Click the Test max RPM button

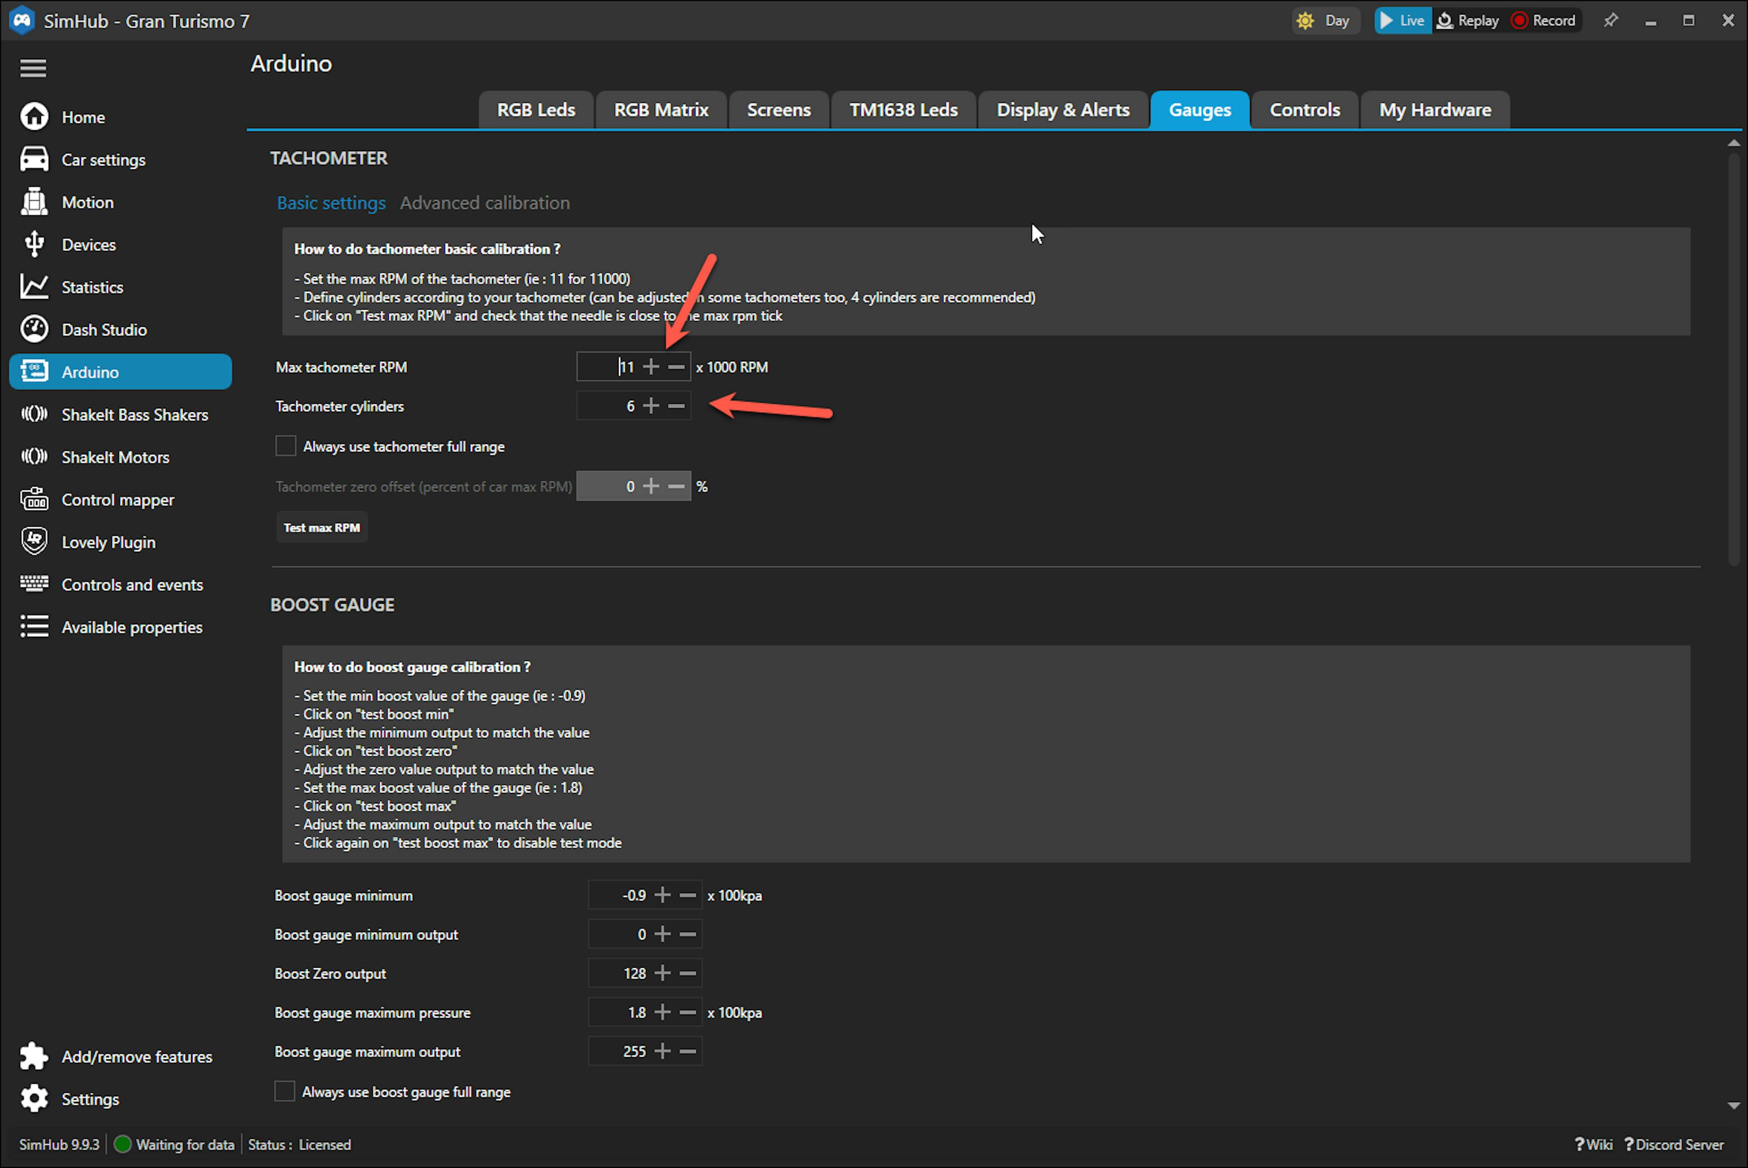pyautogui.click(x=322, y=528)
